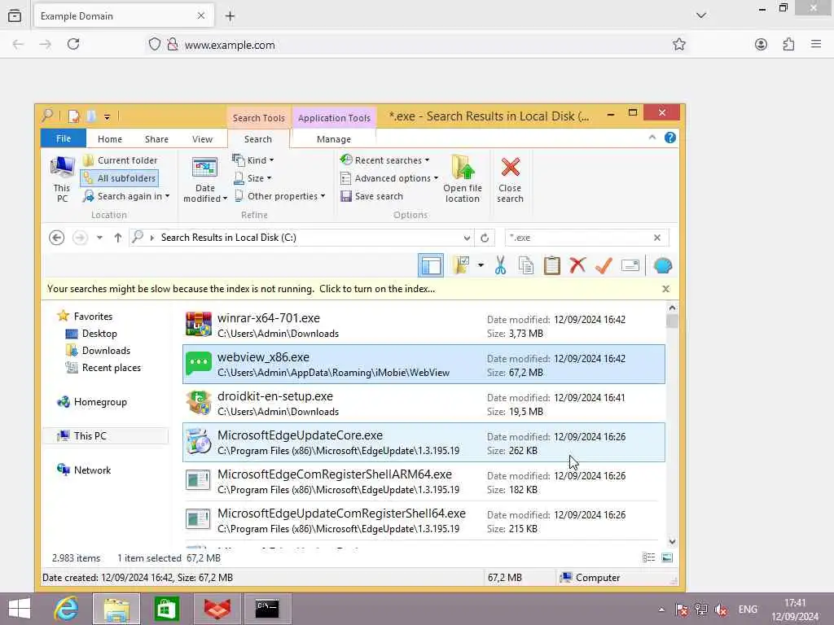Open Advanced options dropdown
Screen dimensions: 834x625
coord(389,178)
